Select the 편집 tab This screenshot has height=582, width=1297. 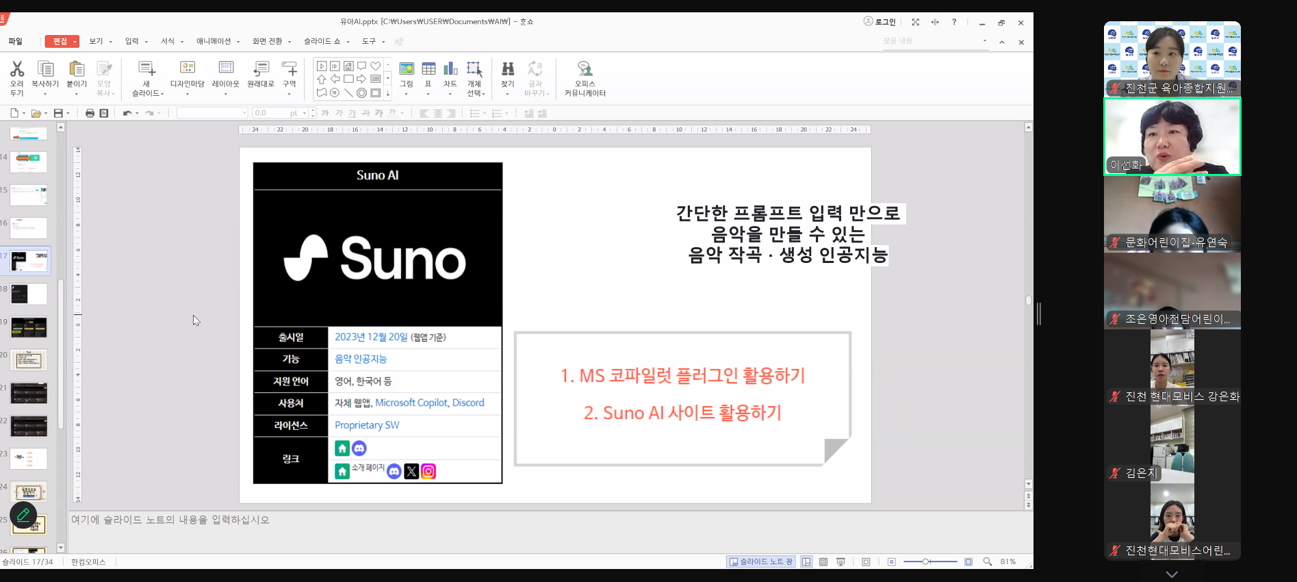point(62,41)
